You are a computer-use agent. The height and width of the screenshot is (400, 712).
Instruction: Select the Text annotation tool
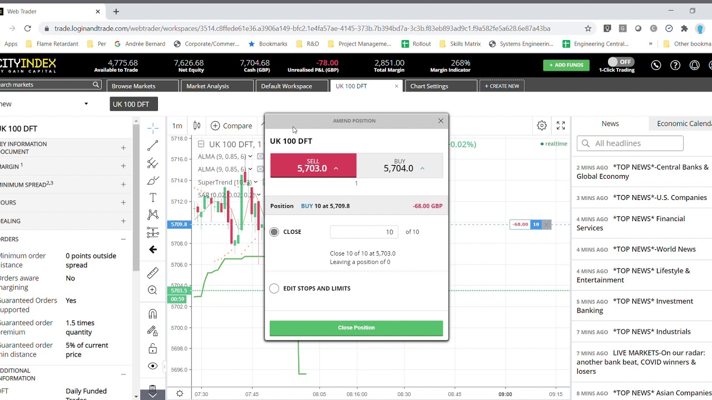coord(153,198)
